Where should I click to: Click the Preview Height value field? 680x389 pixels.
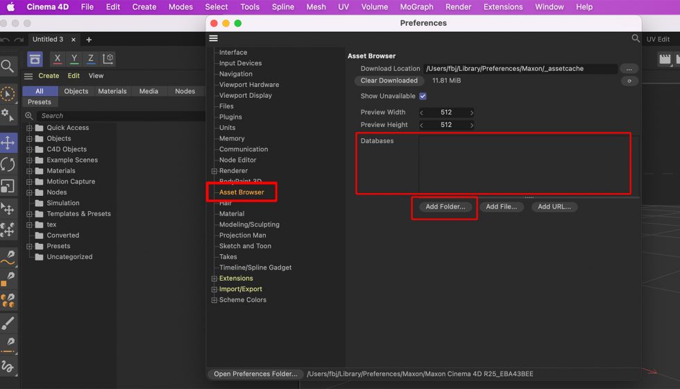[446, 125]
